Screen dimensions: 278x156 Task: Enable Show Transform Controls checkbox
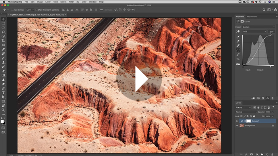point(37,10)
